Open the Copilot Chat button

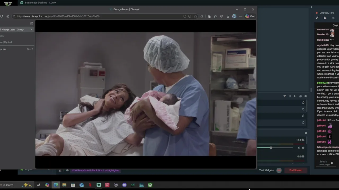coord(250,16)
